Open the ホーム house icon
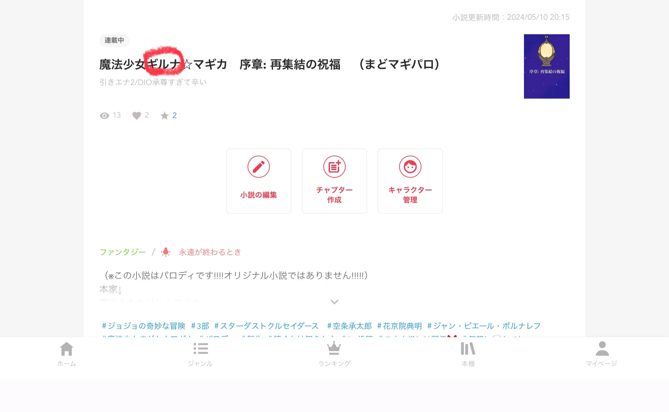The width and height of the screenshot is (669, 412). [67, 349]
